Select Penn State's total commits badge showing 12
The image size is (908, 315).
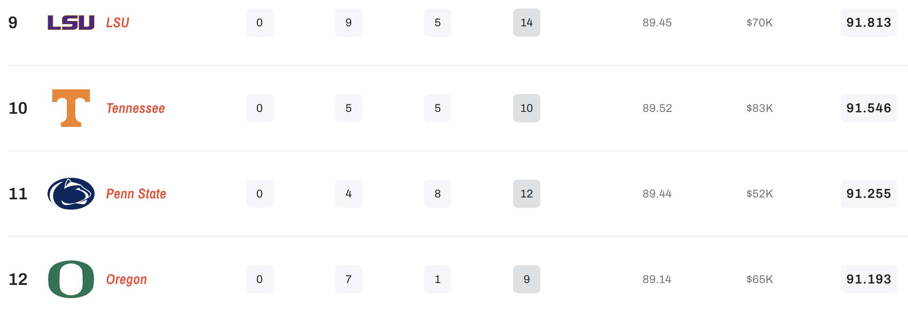527,194
